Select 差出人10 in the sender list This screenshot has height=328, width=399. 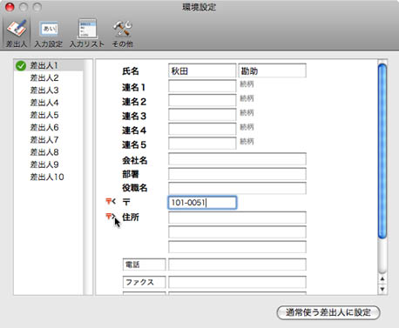(47, 177)
